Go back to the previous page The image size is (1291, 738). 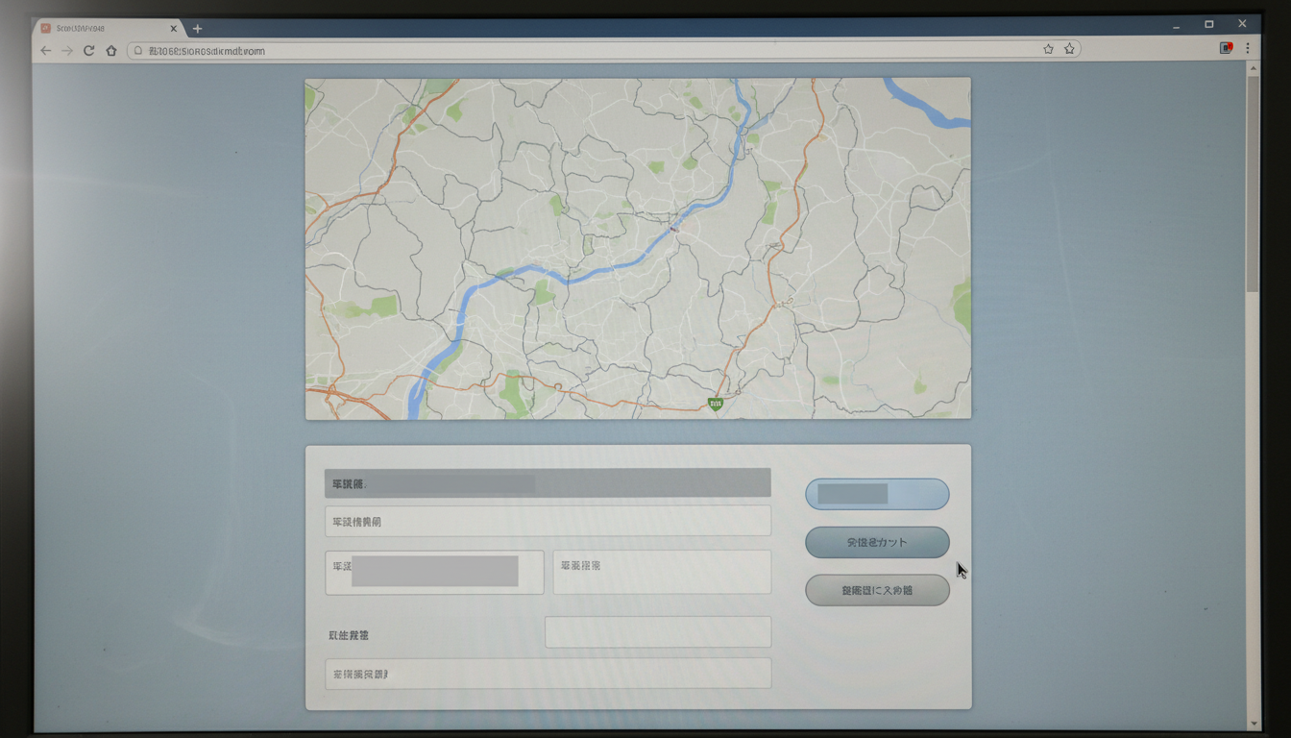click(x=45, y=50)
